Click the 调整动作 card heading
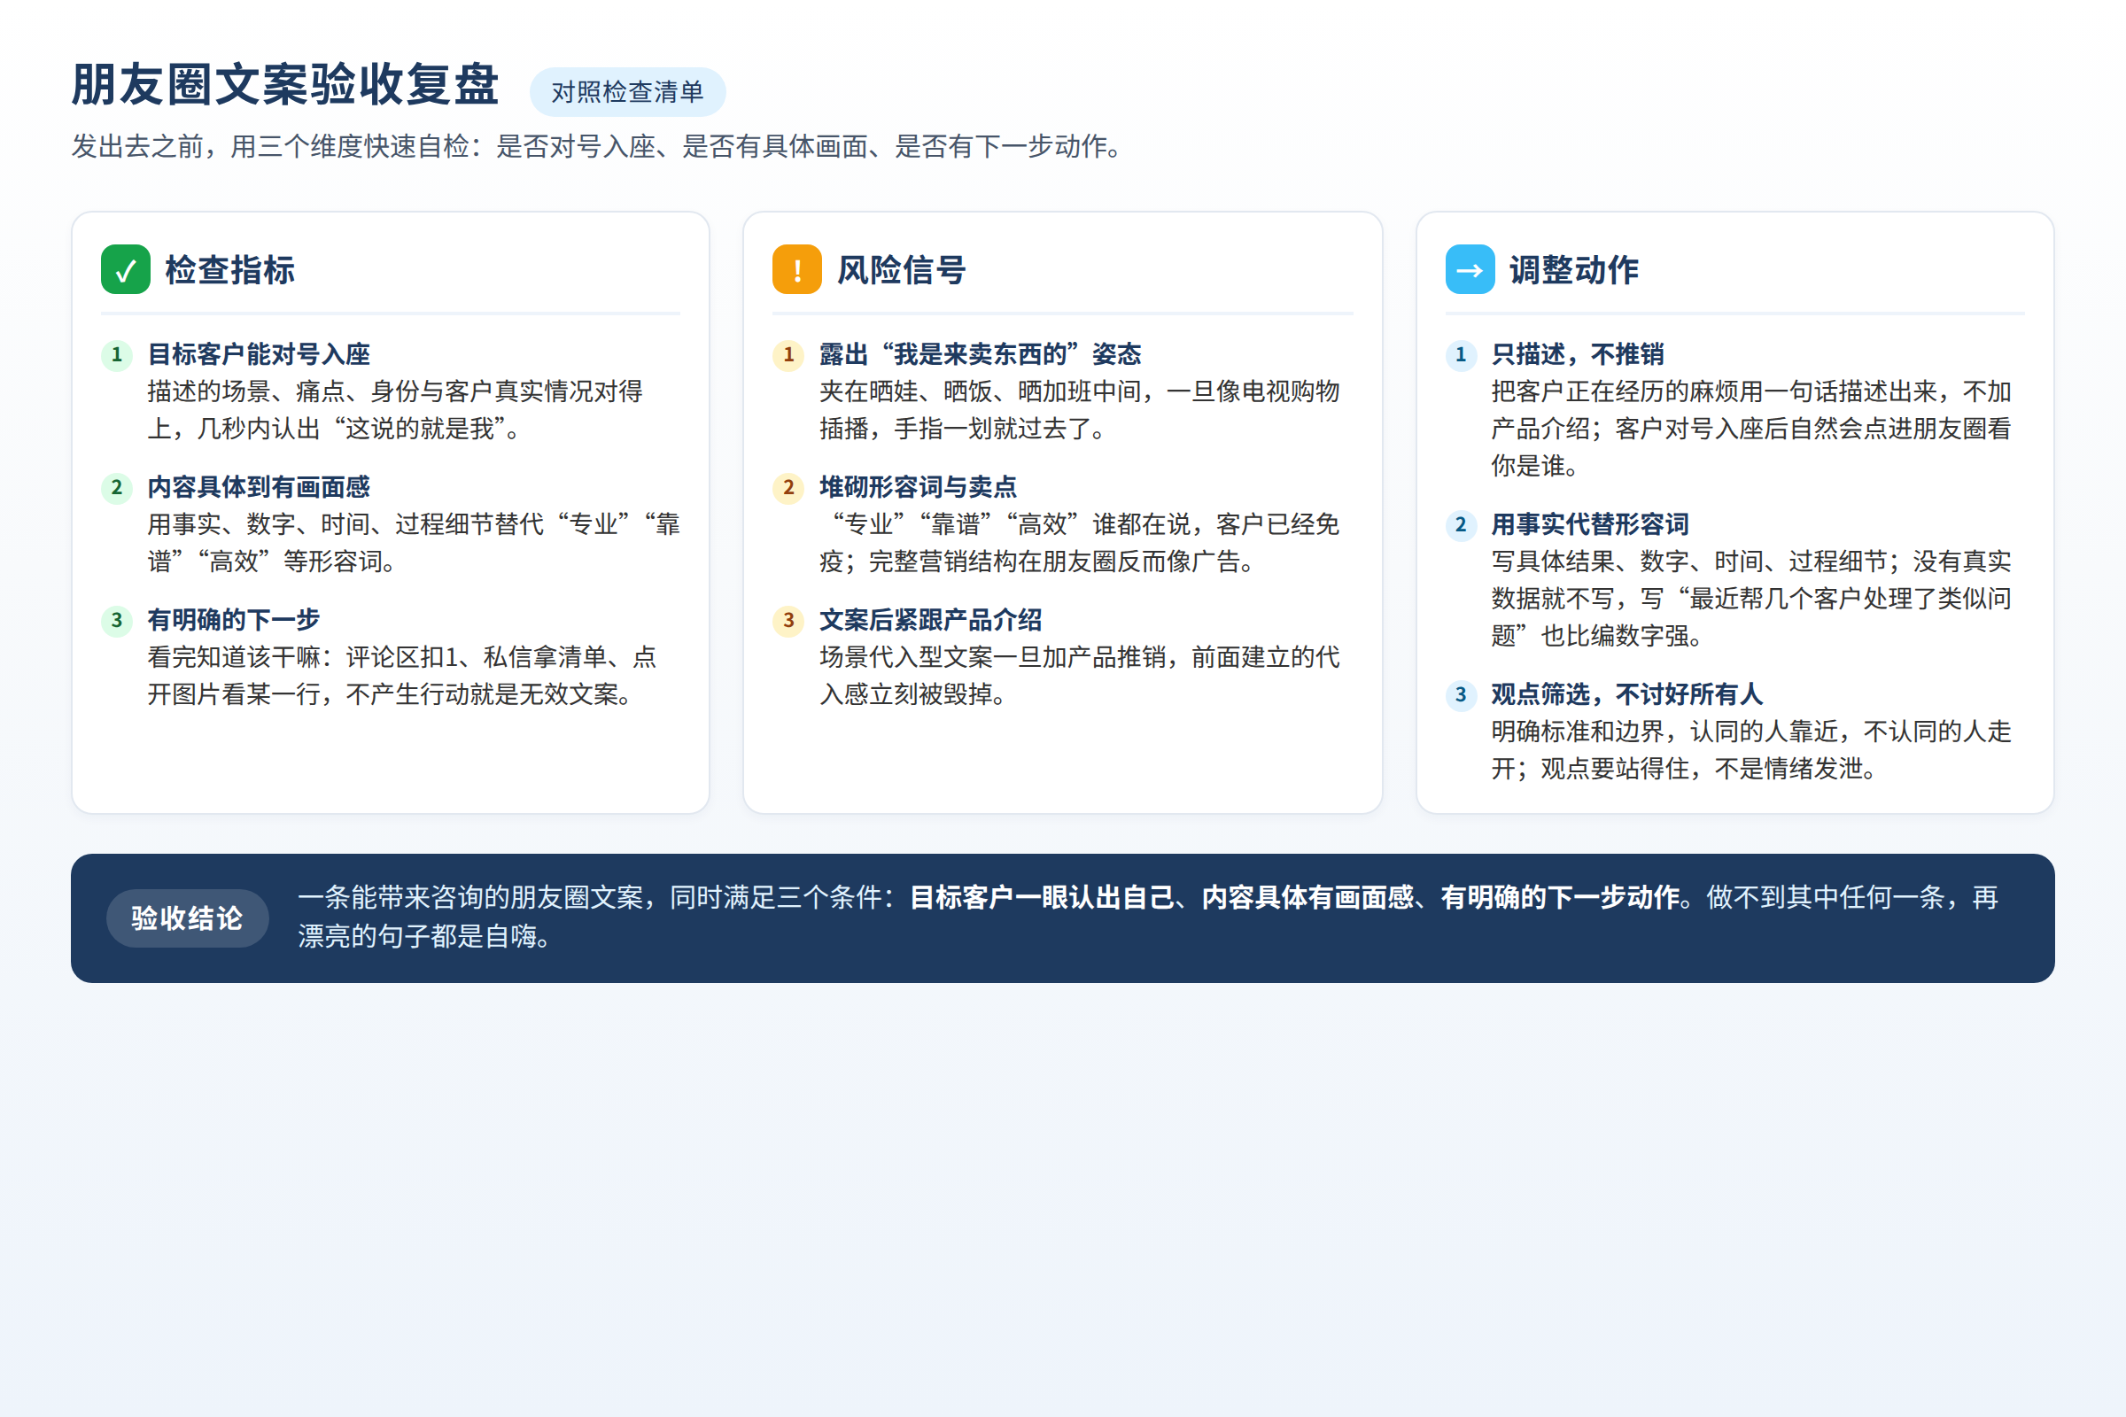This screenshot has width=2126, height=1417. (x=1574, y=270)
